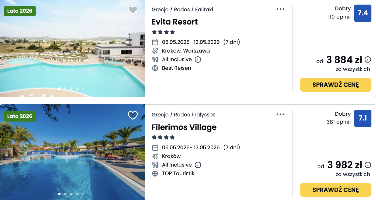Toggle favorite heart on Filerimos Village
The image size is (376, 200).
pos(133,115)
